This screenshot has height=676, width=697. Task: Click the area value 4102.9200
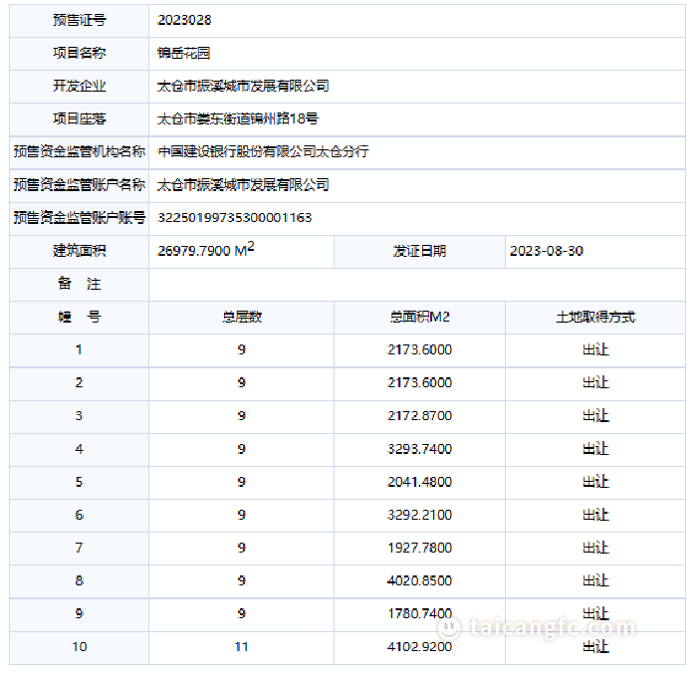coord(419,646)
